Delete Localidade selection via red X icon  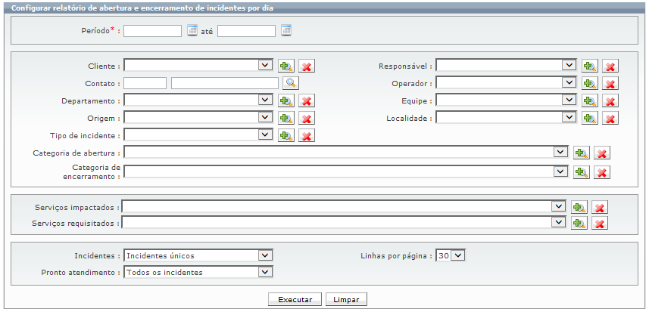[x=610, y=118]
